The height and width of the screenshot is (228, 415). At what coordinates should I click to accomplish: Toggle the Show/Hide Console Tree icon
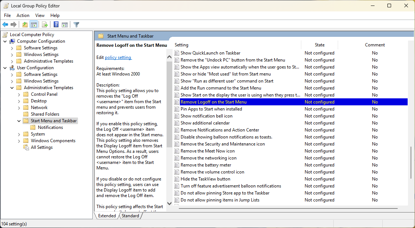33,24
